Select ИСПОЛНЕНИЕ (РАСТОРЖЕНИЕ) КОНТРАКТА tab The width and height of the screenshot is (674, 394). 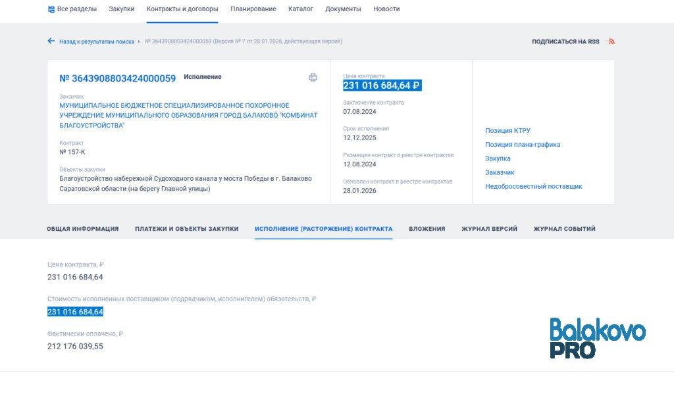(324, 229)
